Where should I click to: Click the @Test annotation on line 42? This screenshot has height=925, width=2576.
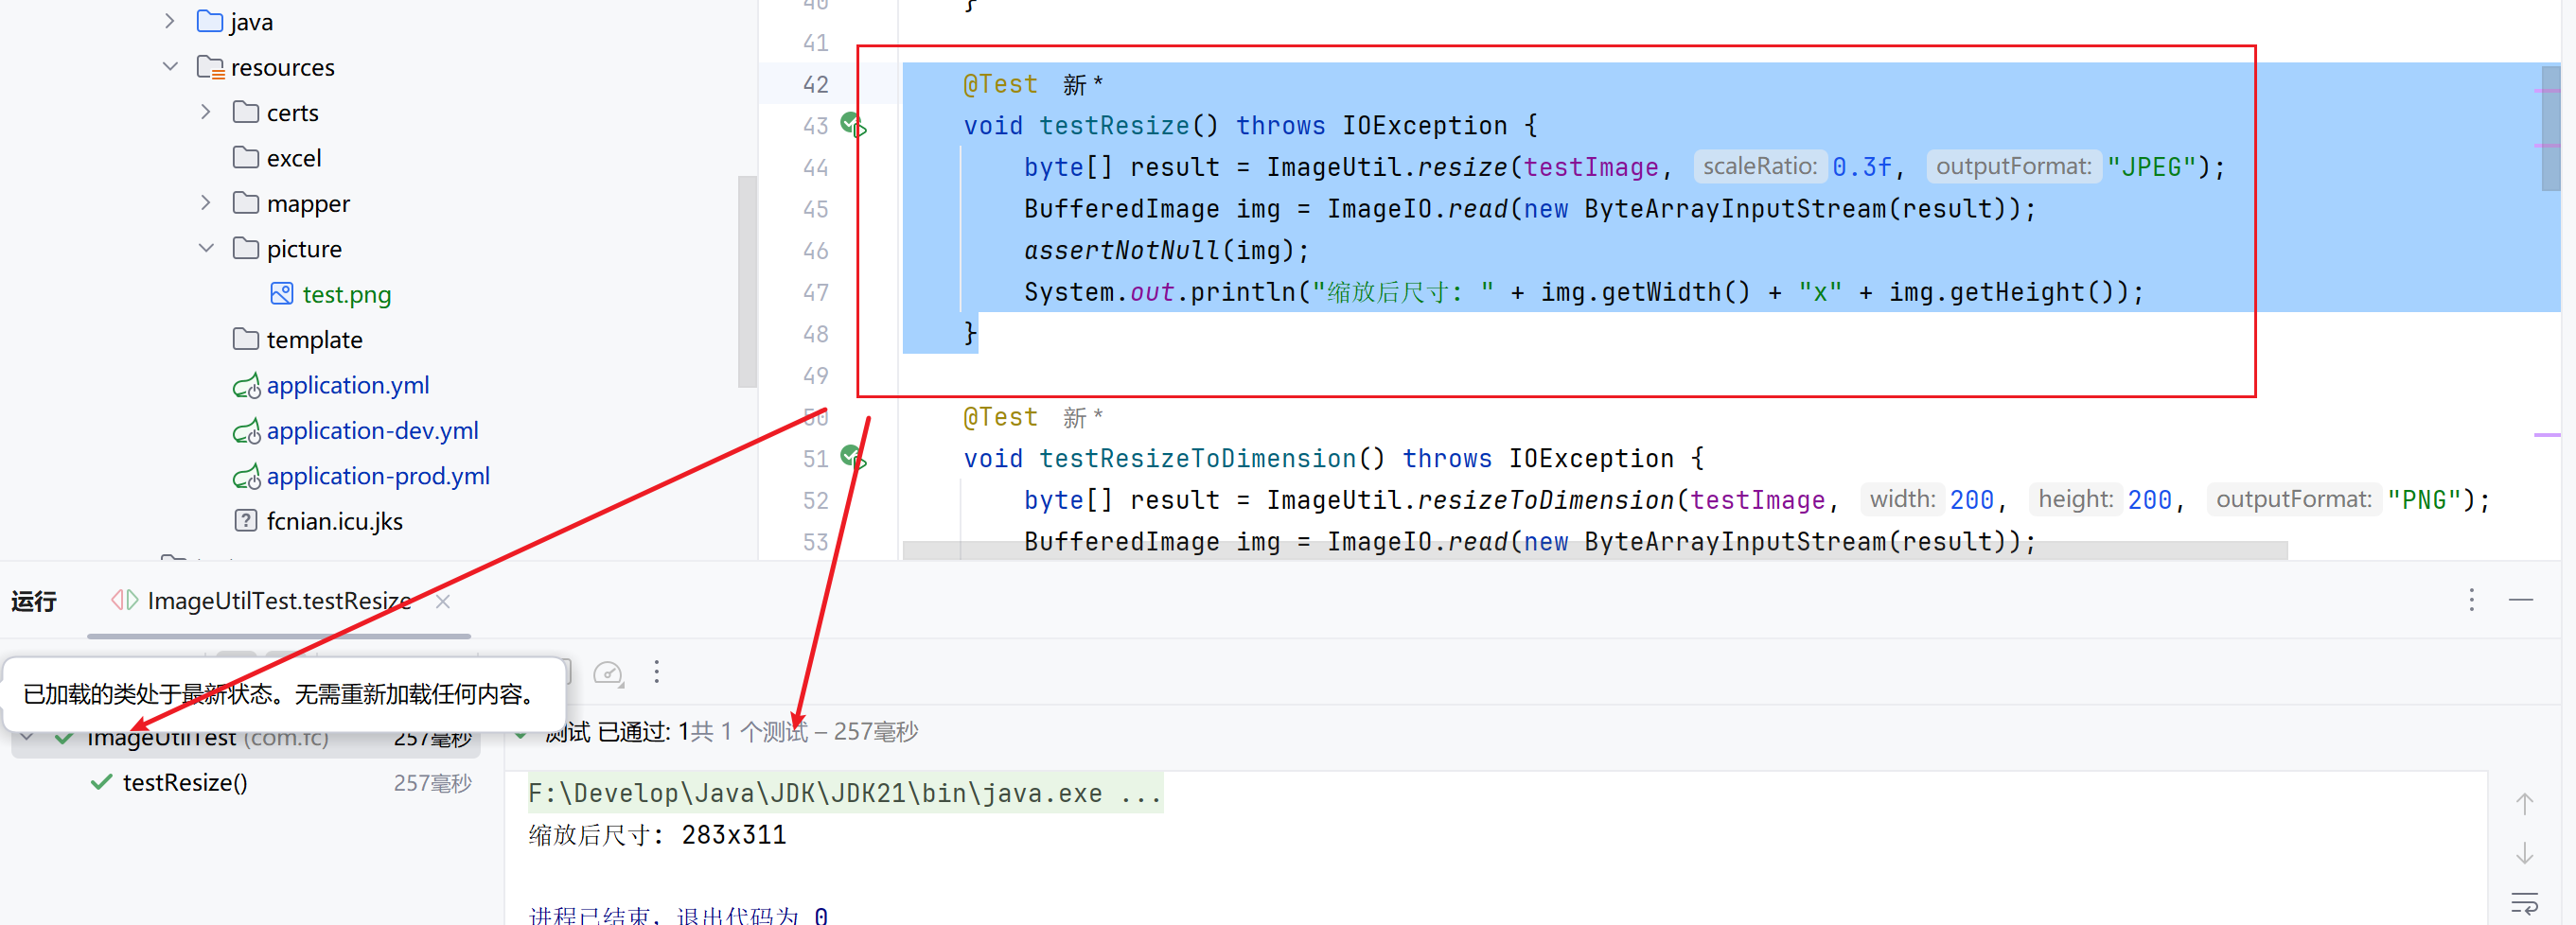999,84
